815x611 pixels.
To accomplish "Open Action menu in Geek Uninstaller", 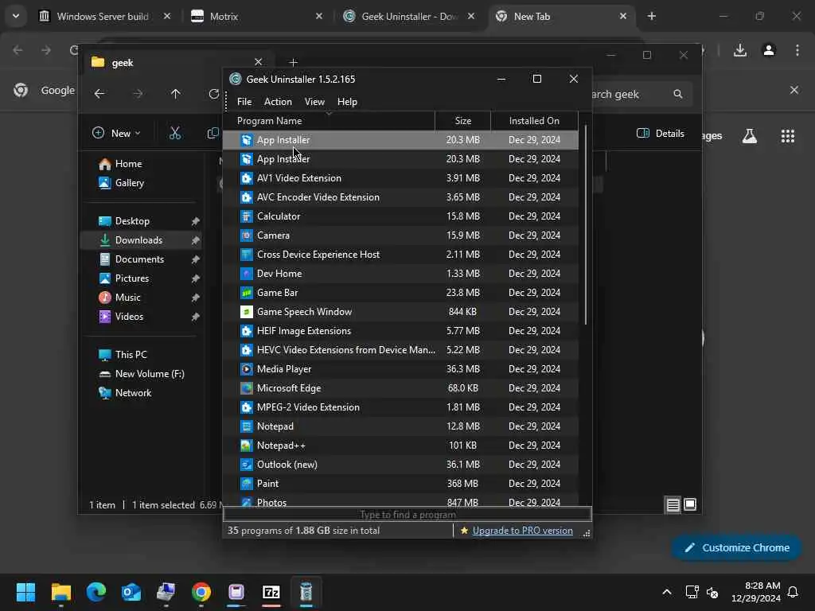I will pyautogui.click(x=278, y=102).
